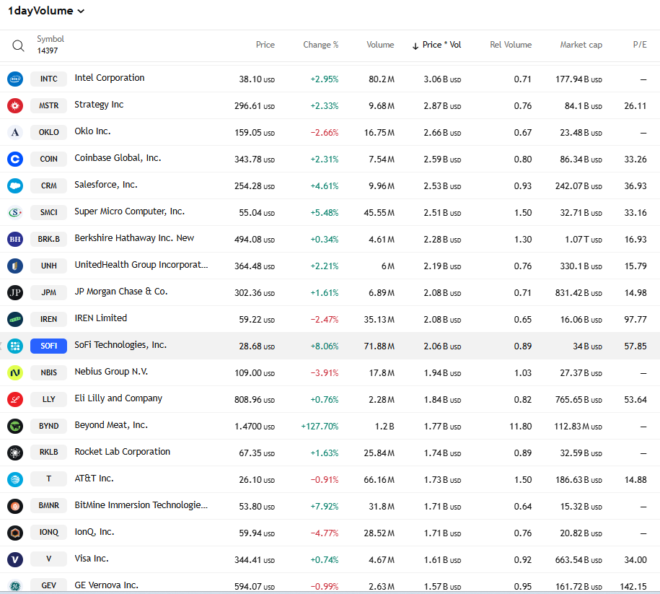Click the UnitedHealth logo icon
The image size is (660, 594).
pyautogui.click(x=15, y=266)
